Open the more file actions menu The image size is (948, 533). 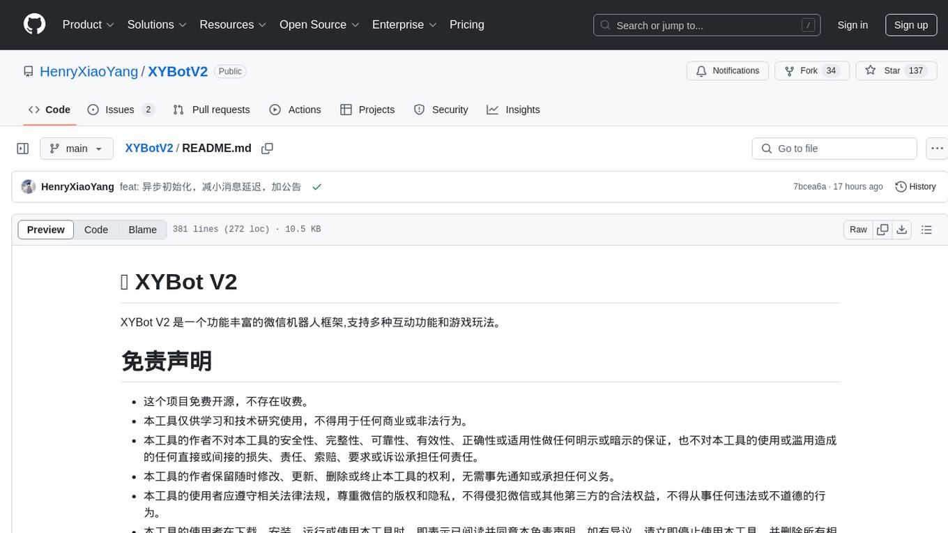click(x=937, y=149)
